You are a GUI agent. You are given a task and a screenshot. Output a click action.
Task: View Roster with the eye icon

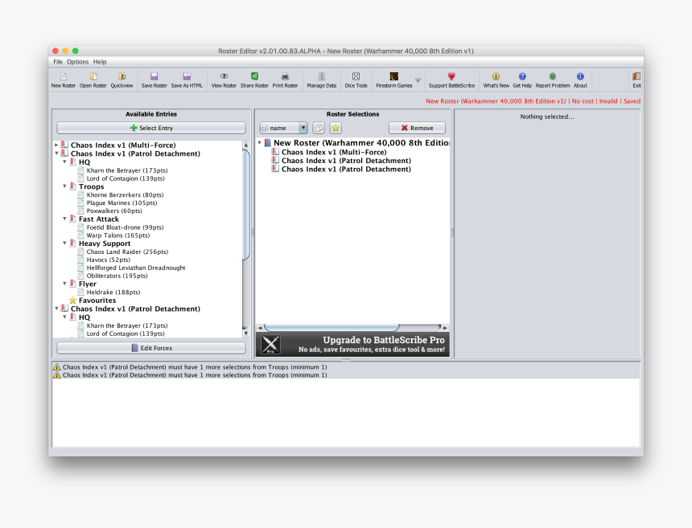point(224,80)
